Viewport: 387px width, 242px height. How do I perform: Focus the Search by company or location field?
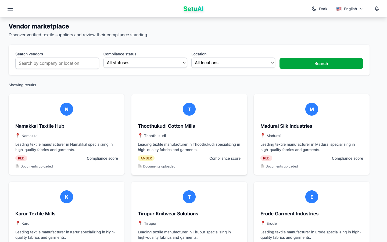pos(57,63)
